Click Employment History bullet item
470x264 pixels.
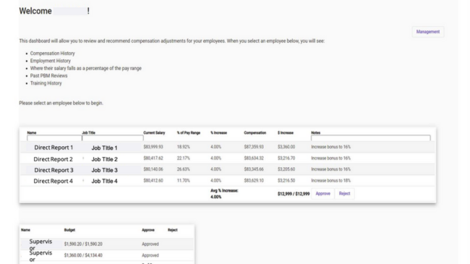click(51, 61)
